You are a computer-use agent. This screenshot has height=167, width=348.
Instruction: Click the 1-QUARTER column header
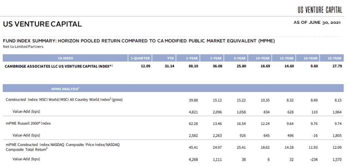(x=140, y=58)
